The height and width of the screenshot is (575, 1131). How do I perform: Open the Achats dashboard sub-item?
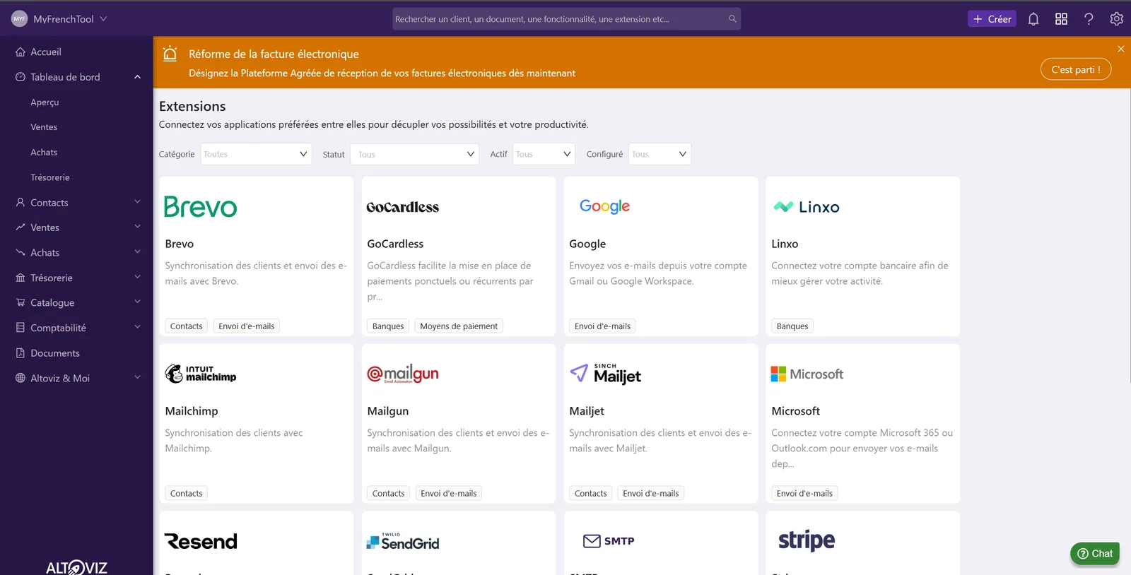tap(44, 153)
